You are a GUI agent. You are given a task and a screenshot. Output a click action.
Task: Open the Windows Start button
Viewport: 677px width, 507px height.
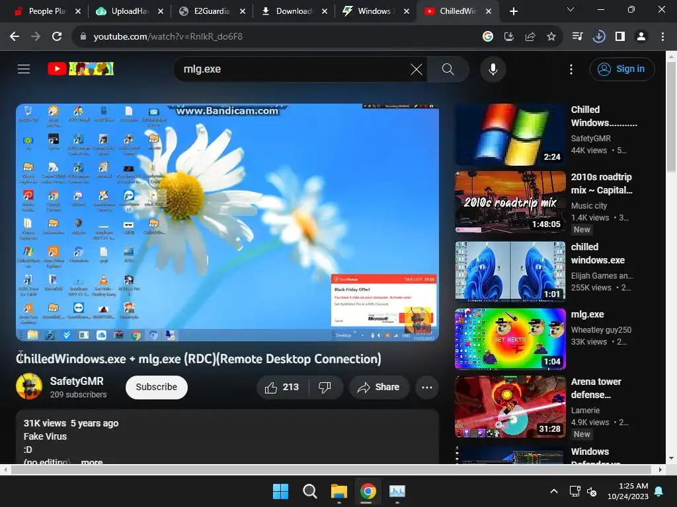pos(280,491)
